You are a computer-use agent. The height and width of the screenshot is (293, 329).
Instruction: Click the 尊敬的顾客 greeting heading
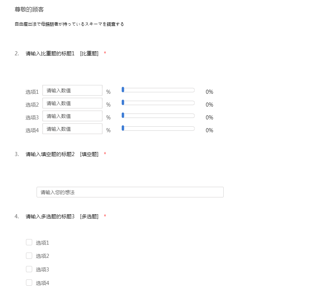(x=29, y=10)
